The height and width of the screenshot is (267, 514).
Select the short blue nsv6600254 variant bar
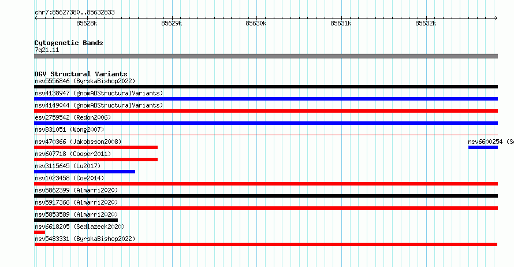click(483, 147)
